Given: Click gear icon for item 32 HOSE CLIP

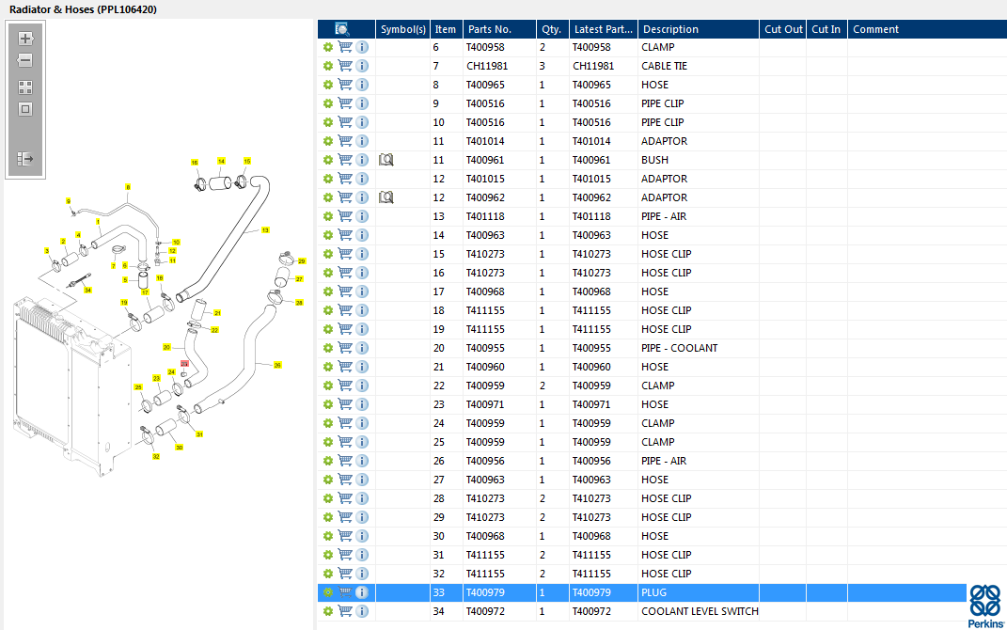Looking at the screenshot, I should point(327,574).
